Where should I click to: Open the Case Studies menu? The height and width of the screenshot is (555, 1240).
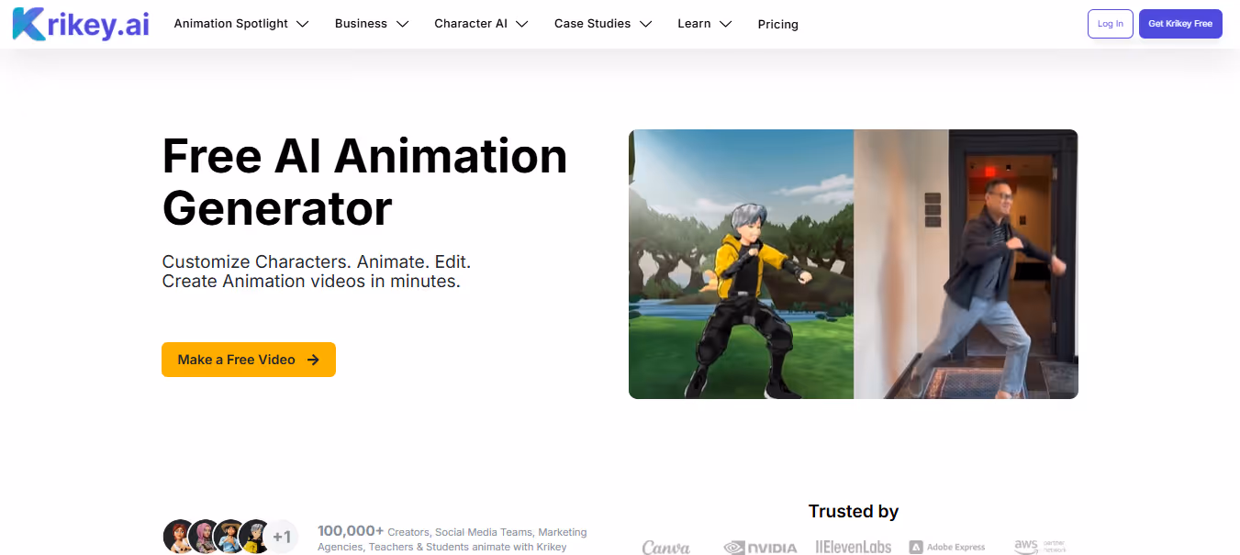(592, 24)
